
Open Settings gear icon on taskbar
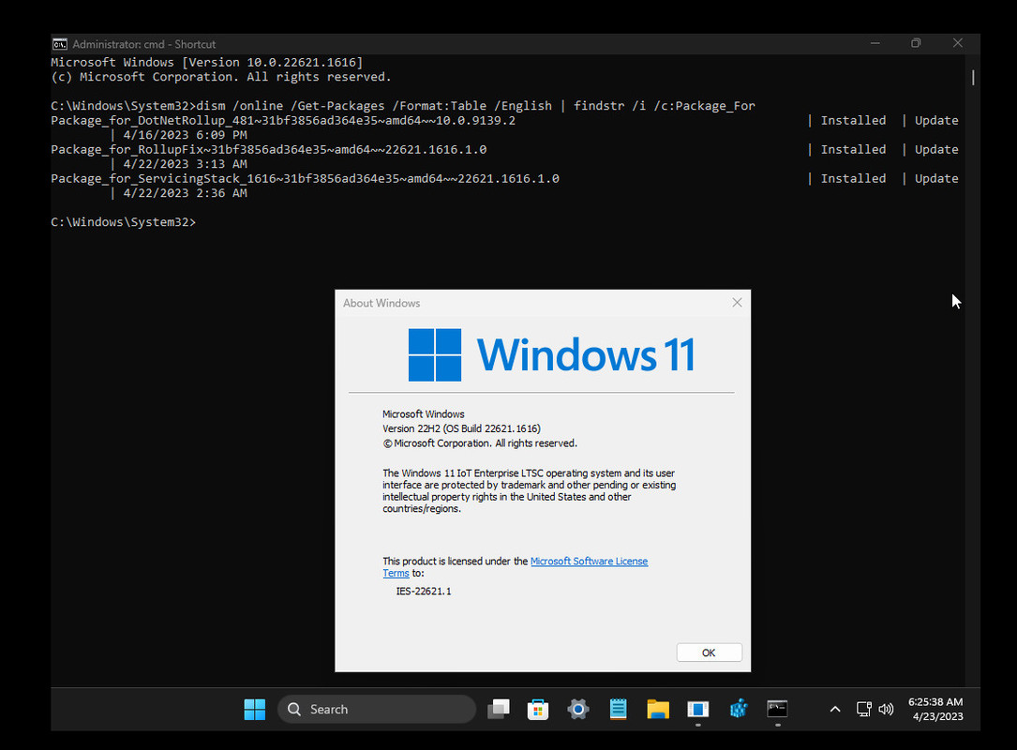[x=578, y=709]
